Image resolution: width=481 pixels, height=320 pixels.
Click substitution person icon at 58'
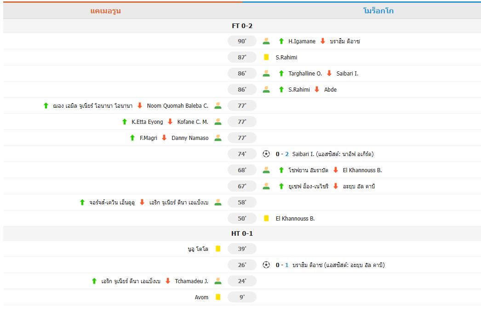coord(218,202)
